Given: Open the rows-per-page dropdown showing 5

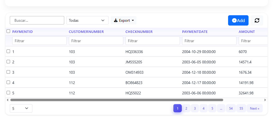Looking at the screenshot, I should tap(21, 108).
